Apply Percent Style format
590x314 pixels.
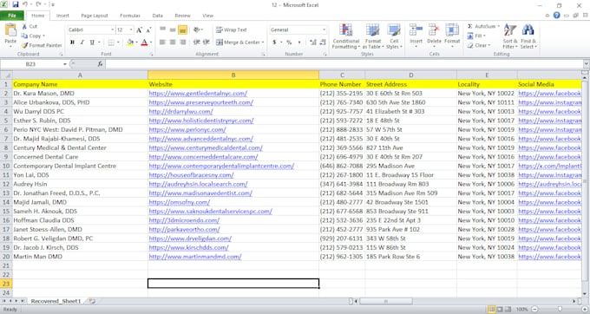point(289,43)
